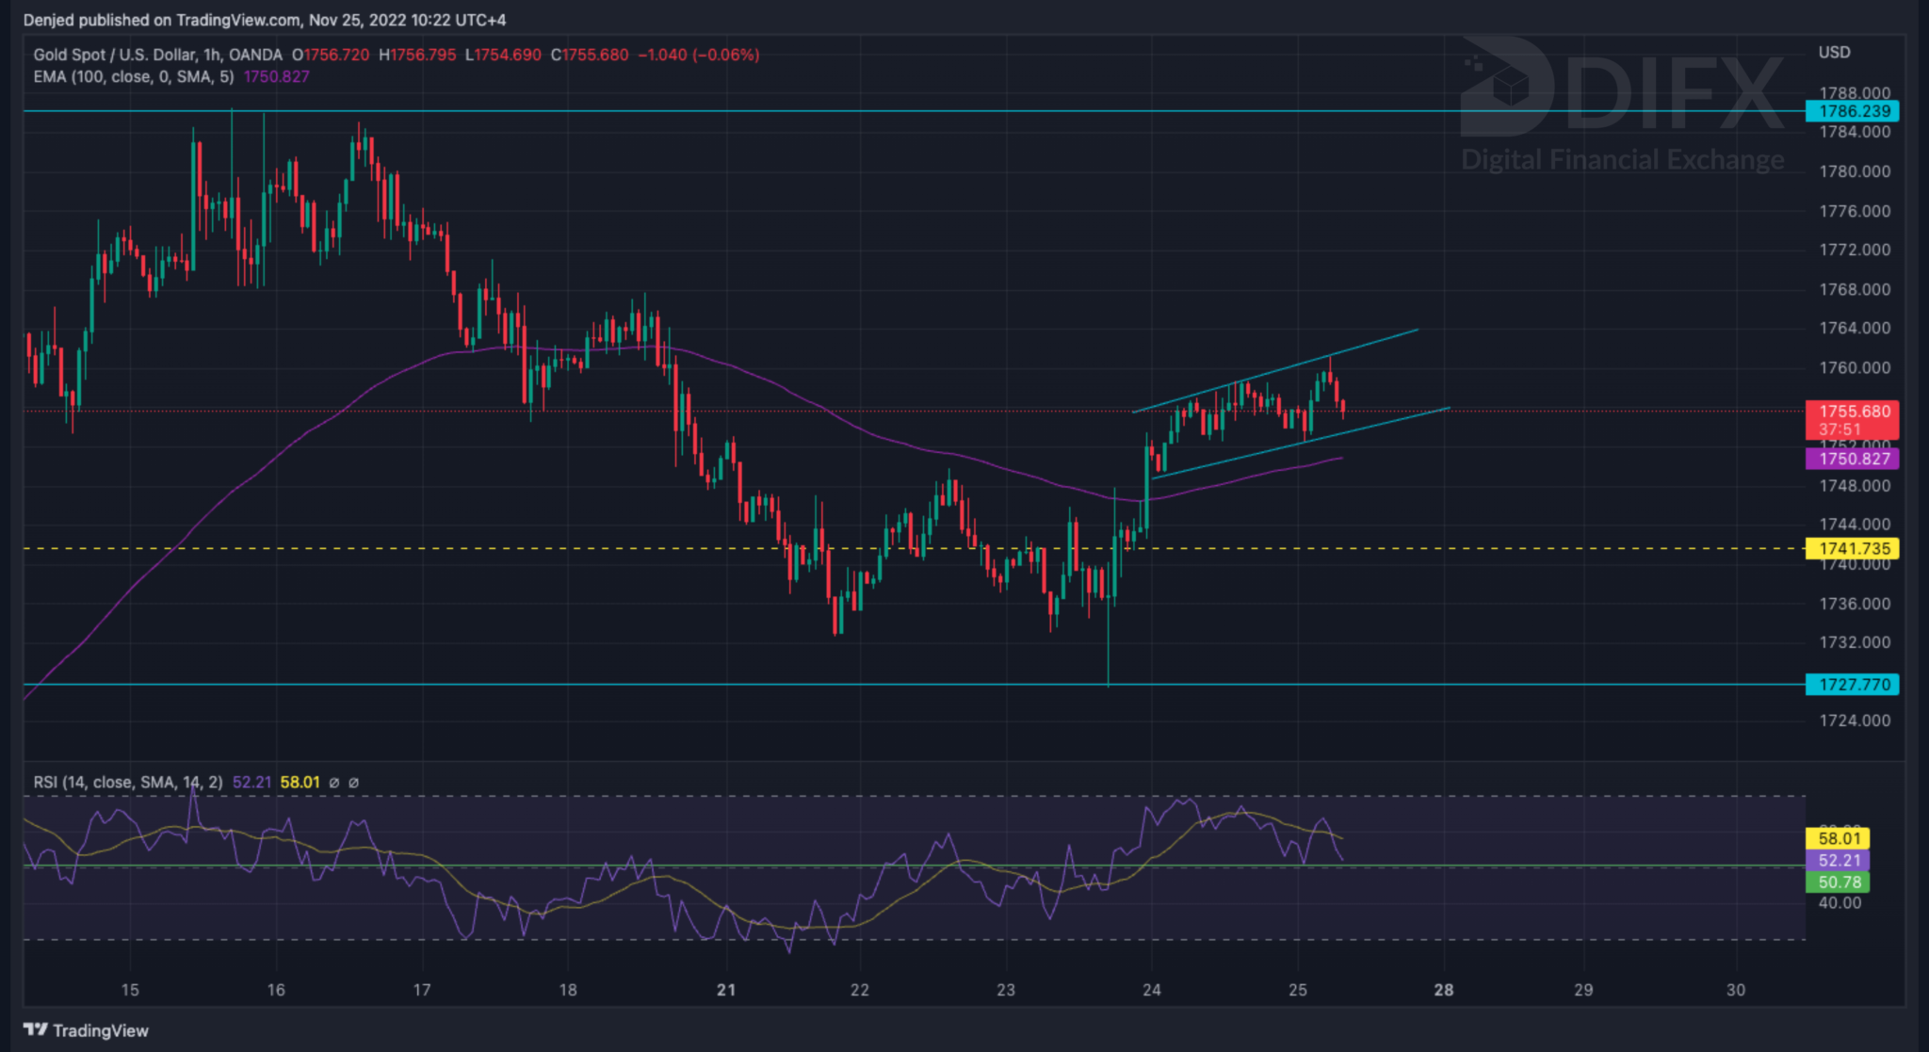Click the open value O1756.720
Viewport: 1929px width, 1052px height.
pos(331,55)
